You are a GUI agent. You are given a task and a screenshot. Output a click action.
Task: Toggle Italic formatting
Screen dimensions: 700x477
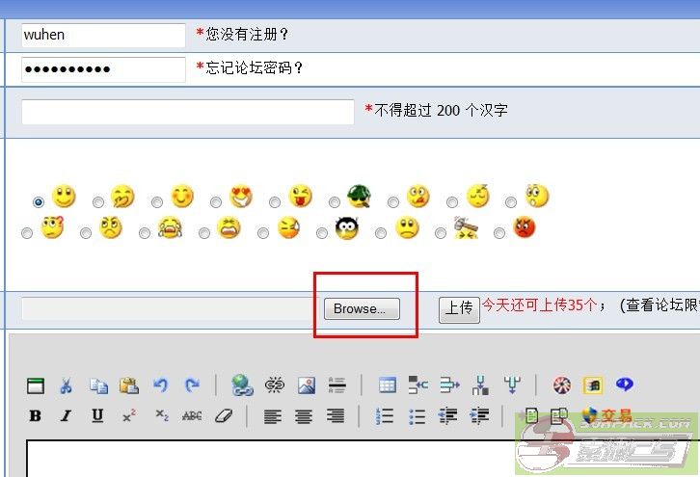66,416
